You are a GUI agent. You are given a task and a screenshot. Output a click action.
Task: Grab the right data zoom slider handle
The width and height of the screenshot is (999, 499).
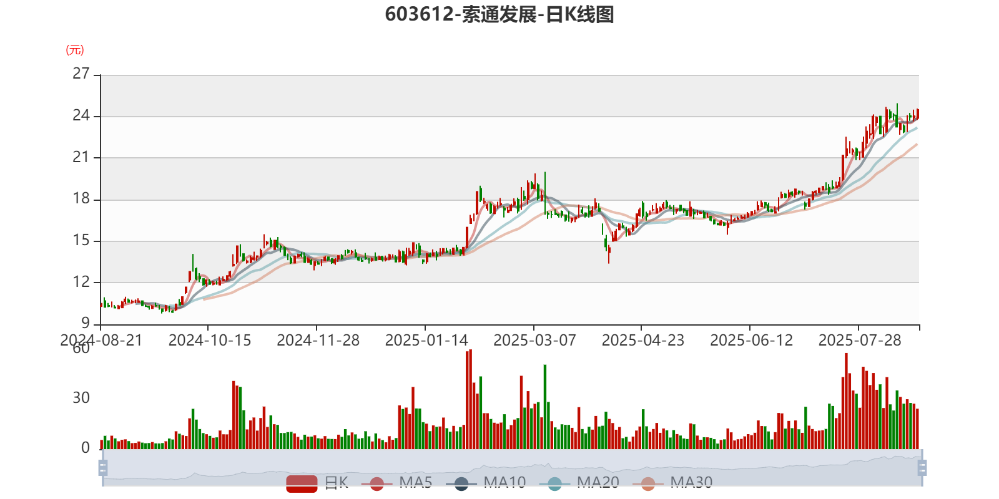(922, 467)
